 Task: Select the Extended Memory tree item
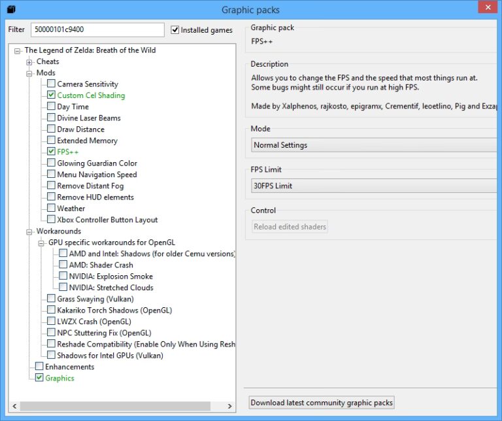tap(87, 141)
